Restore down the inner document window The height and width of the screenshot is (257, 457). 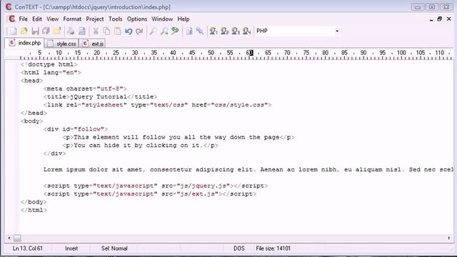(x=440, y=19)
